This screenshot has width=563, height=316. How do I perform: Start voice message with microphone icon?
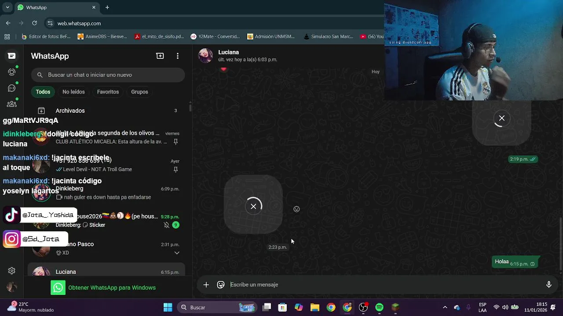tap(548, 284)
